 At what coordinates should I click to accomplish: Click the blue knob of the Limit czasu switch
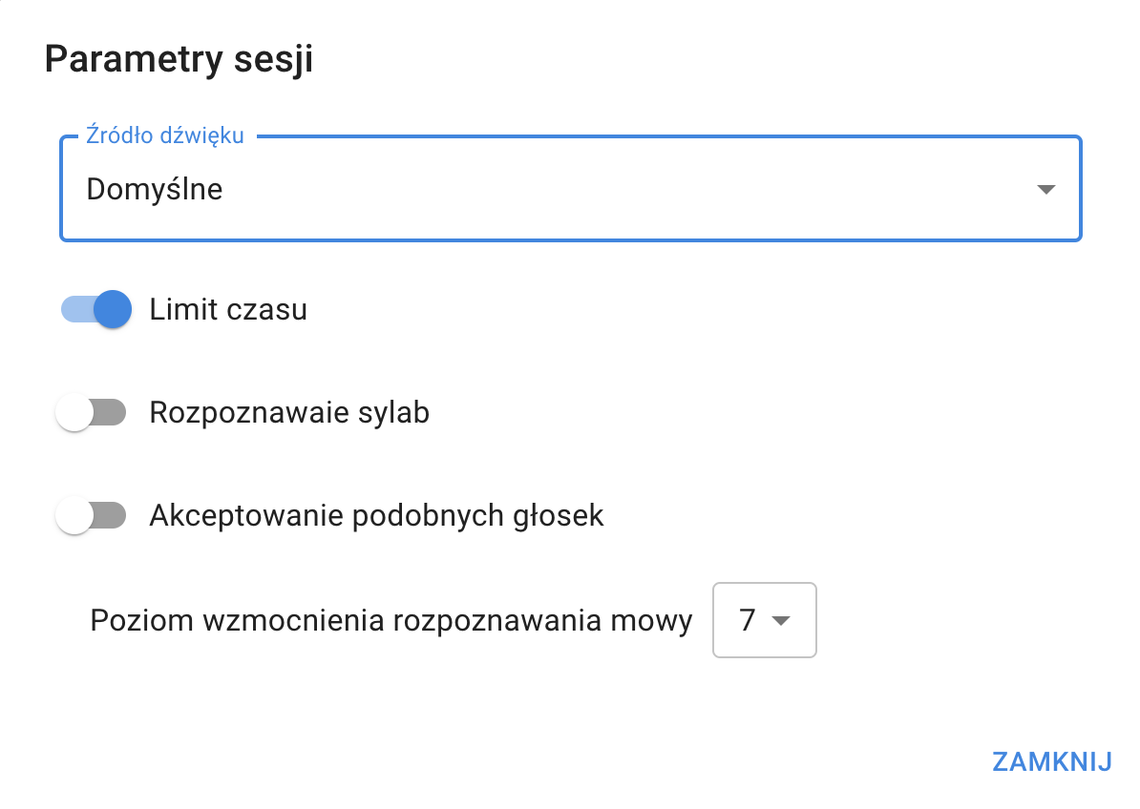113,310
